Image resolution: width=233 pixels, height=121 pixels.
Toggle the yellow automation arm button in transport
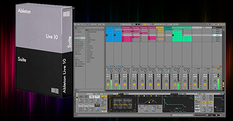tap(144, 24)
